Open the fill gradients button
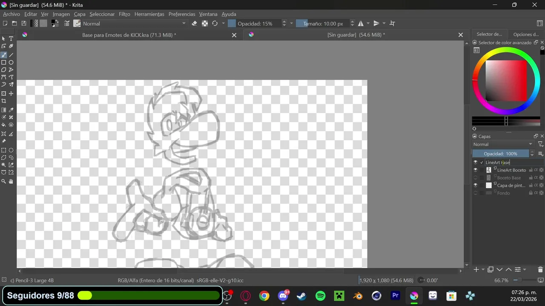 tap(34, 23)
